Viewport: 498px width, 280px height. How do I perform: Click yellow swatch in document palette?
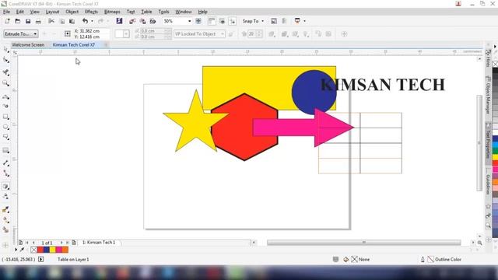point(53,250)
